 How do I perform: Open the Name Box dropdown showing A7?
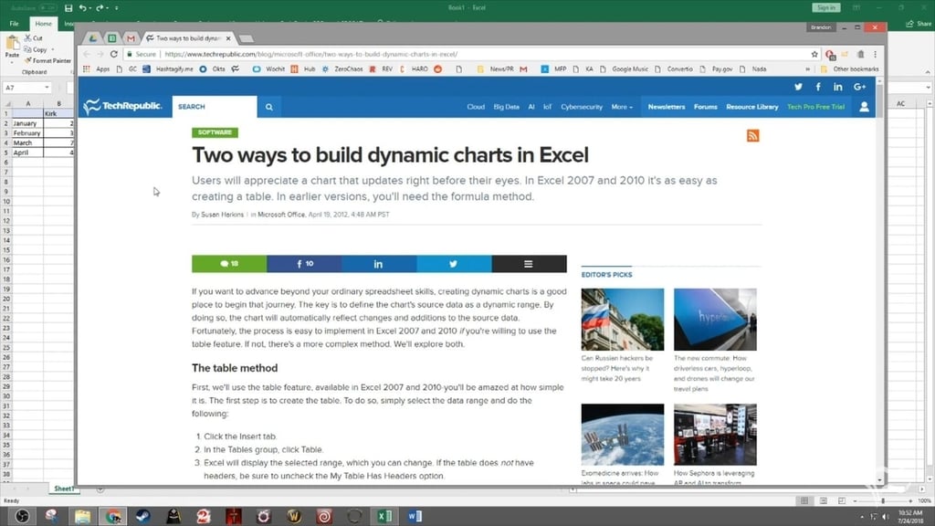(47, 88)
